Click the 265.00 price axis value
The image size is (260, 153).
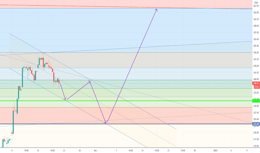pyautogui.click(x=256, y=13)
